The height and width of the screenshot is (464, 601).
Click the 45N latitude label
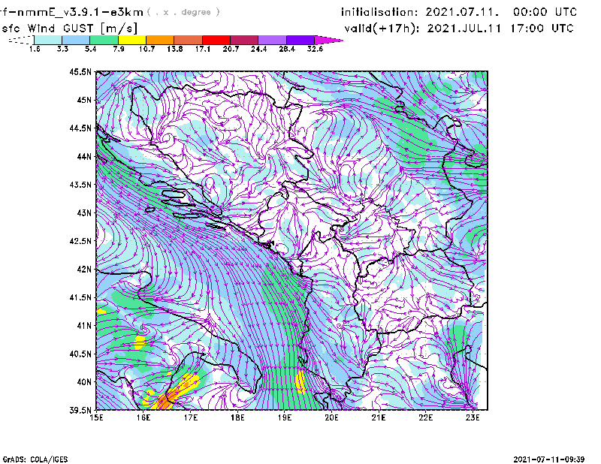tap(84, 100)
